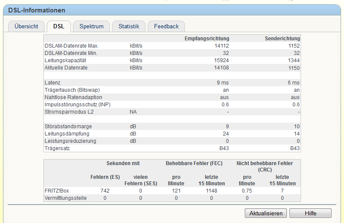This screenshot has width=344, height=223.
Task: Select the Vermittlungsstelle row label
Action: click(66, 198)
